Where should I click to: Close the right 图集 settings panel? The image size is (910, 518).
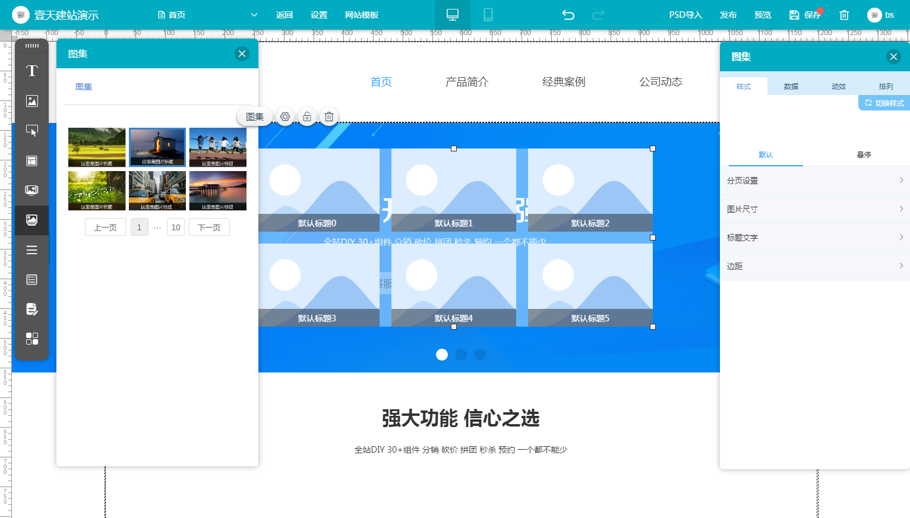tap(893, 56)
